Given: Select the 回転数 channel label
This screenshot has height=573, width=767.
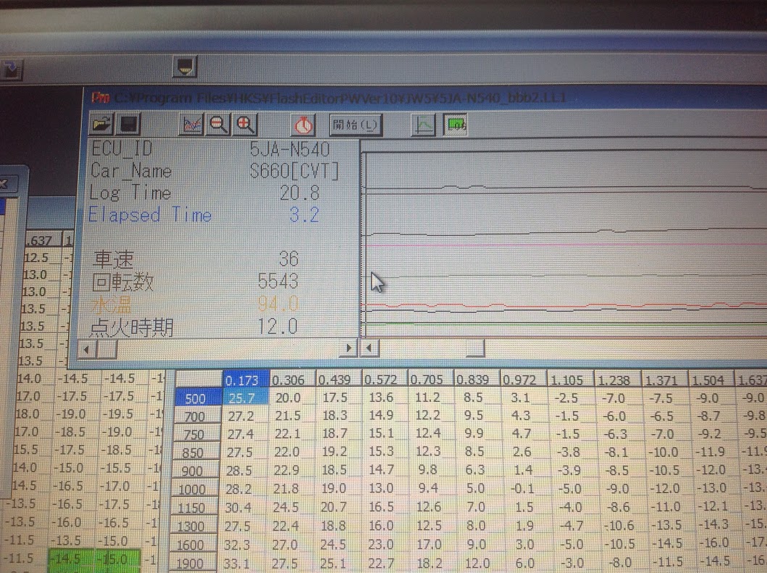Looking at the screenshot, I should pos(123,282).
